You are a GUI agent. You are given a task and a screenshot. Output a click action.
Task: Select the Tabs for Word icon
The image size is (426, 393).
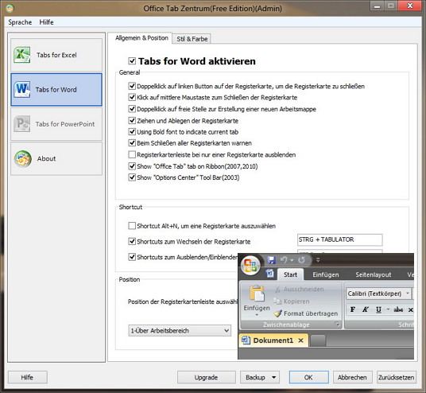coord(21,89)
